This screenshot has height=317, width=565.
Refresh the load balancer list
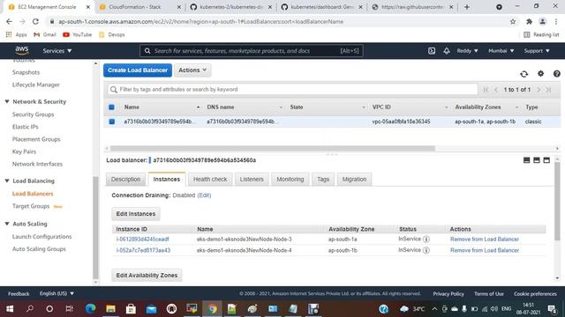pos(524,74)
